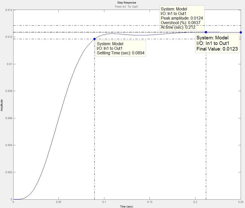Click the 'From: In1 To: Out1' subtitle

126,7
